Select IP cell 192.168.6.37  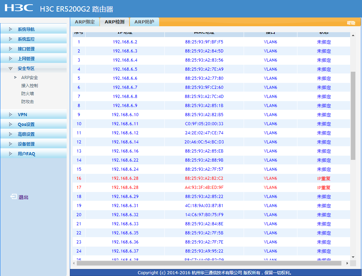point(125,251)
